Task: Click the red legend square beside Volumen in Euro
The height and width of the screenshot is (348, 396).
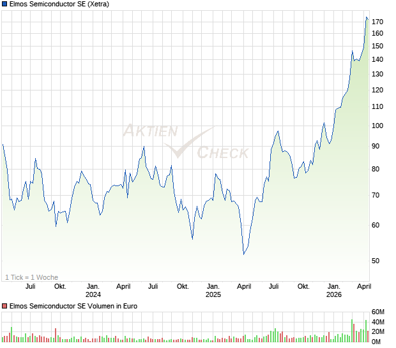Action: 4,306
